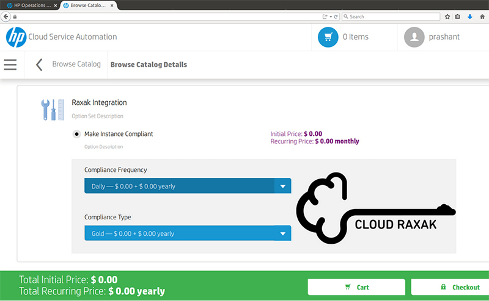Select the Make Instance Compliant radio button
The width and height of the screenshot is (489, 301).
pyautogui.click(x=76, y=134)
